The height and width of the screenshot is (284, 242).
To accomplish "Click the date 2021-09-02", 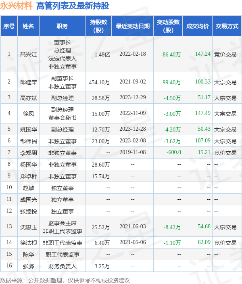I will click(x=133, y=81).
